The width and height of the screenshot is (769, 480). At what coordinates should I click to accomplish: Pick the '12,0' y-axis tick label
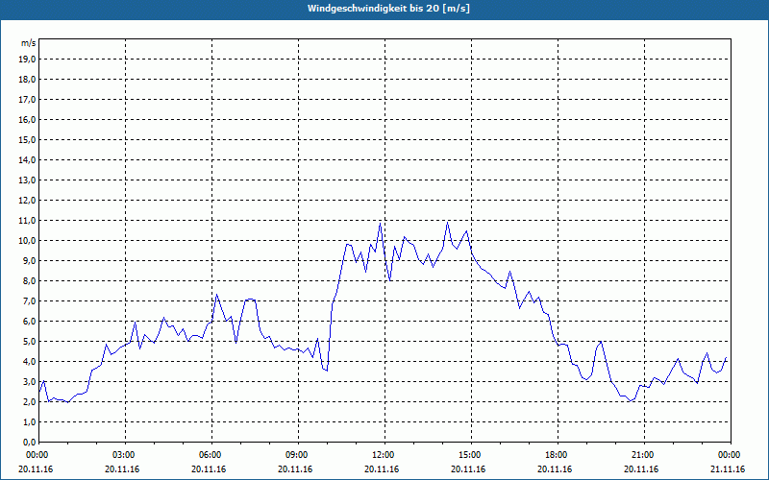click(28, 201)
